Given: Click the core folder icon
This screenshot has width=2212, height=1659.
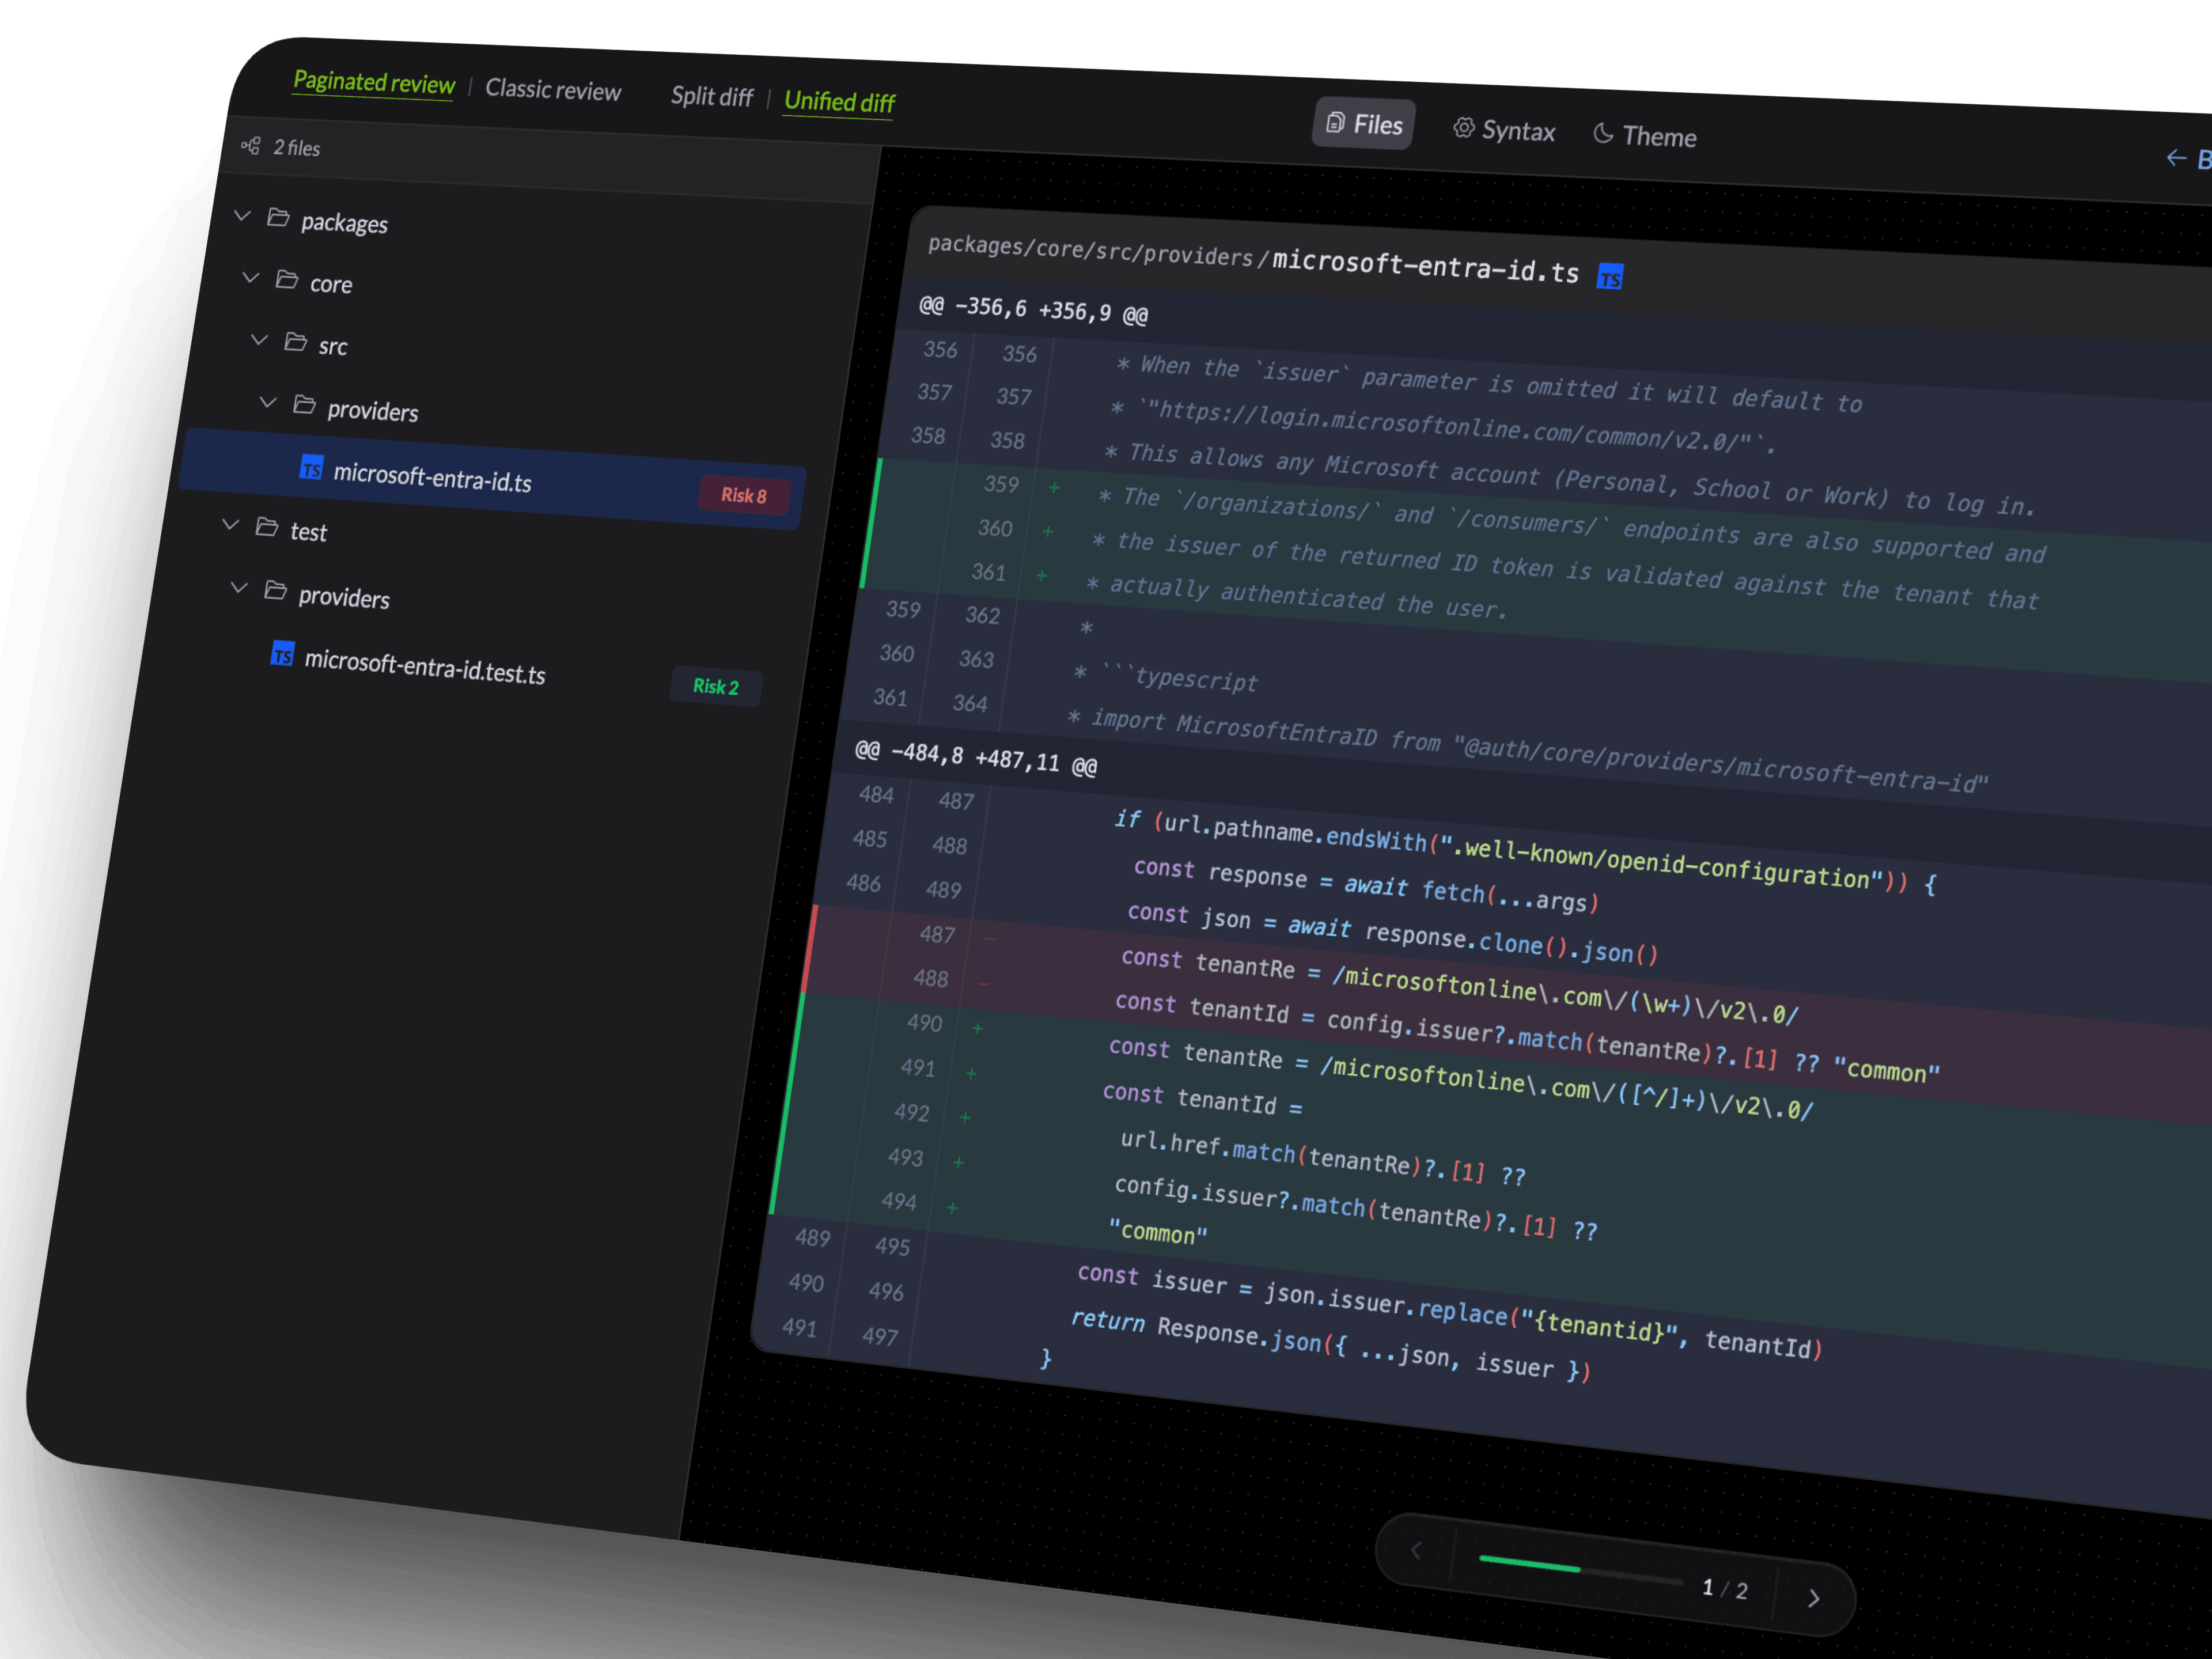Looking at the screenshot, I should 287,279.
